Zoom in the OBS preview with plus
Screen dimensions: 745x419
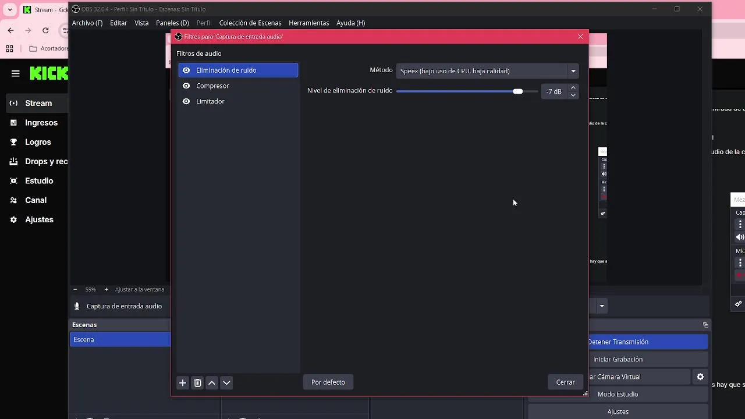click(106, 289)
